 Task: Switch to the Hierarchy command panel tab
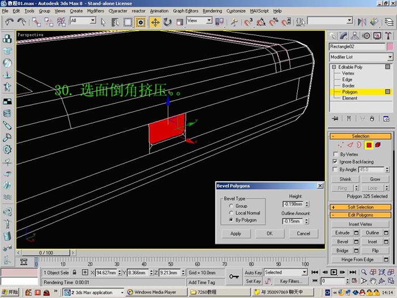pos(354,36)
